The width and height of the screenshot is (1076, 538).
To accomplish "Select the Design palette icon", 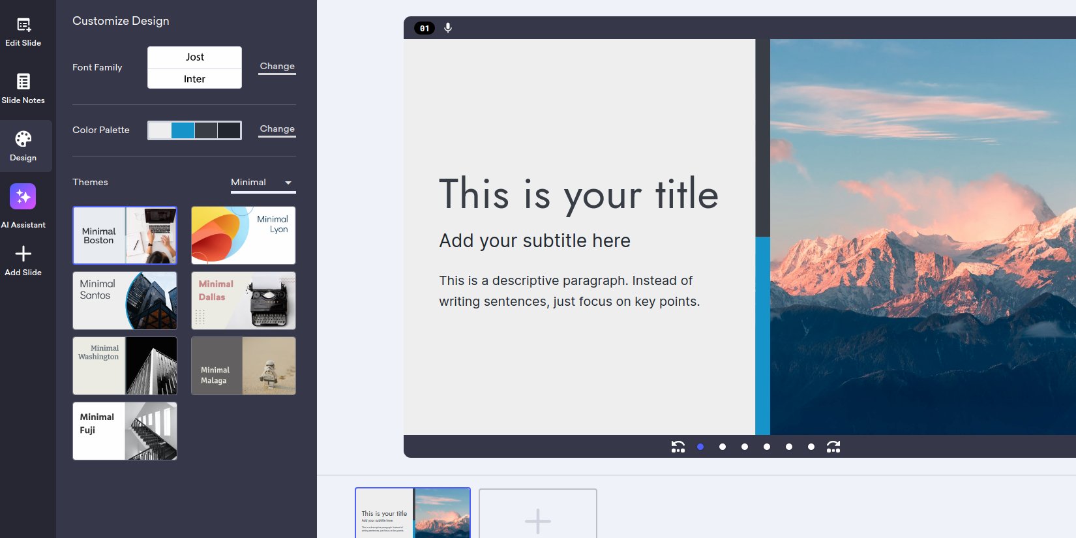I will tap(23, 140).
